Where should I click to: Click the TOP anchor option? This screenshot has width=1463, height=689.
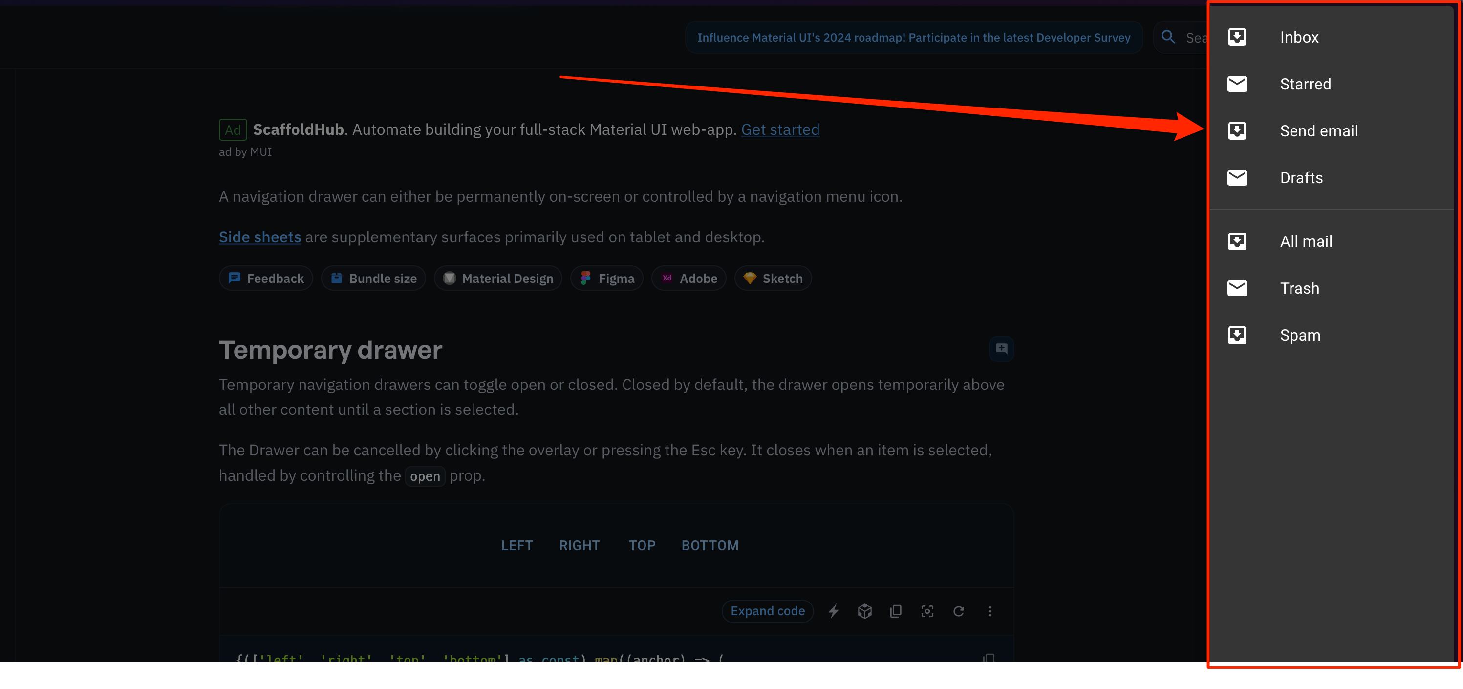click(642, 545)
